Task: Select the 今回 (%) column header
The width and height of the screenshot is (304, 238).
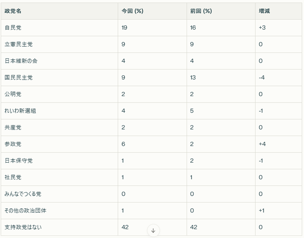Action: pyautogui.click(x=152, y=11)
